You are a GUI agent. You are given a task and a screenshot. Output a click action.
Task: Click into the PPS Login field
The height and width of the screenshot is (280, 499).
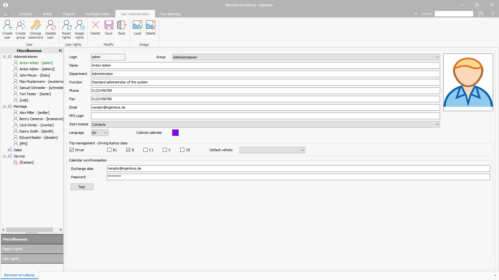pyautogui.click(x=265, y=116)
